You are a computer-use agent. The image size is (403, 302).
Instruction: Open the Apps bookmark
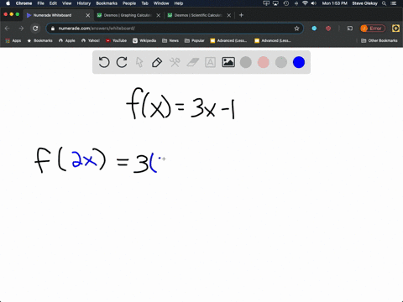[13, 40]
